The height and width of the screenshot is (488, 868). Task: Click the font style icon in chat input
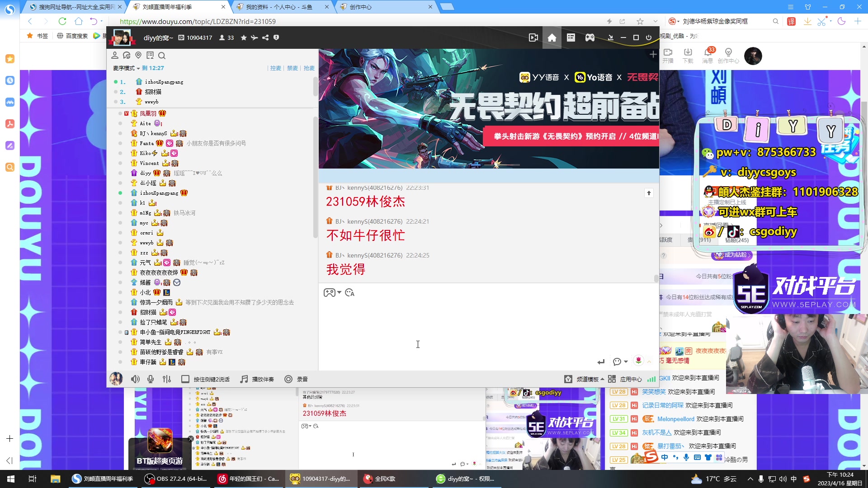click(349, 293)
